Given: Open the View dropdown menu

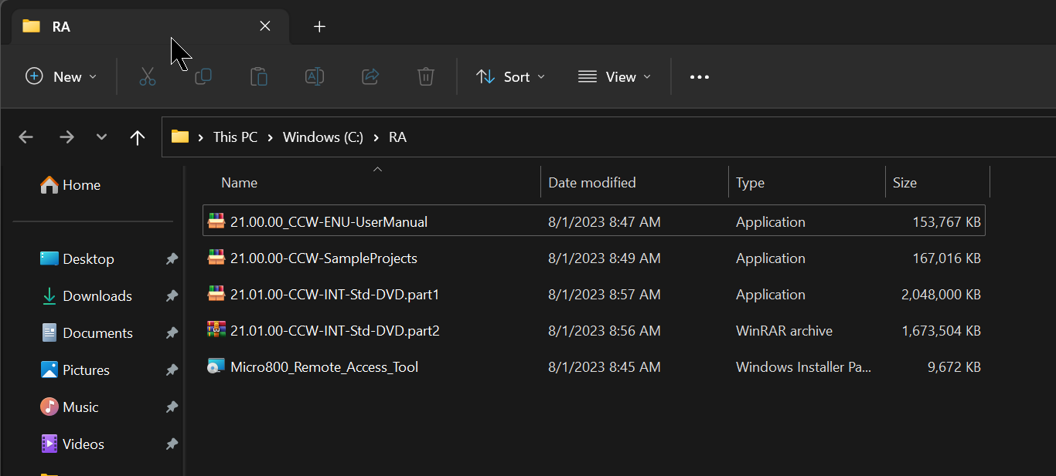Looking at the screenshot, I should (615, 76).
